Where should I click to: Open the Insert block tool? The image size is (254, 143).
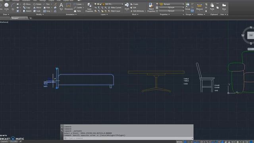(127, 6)
